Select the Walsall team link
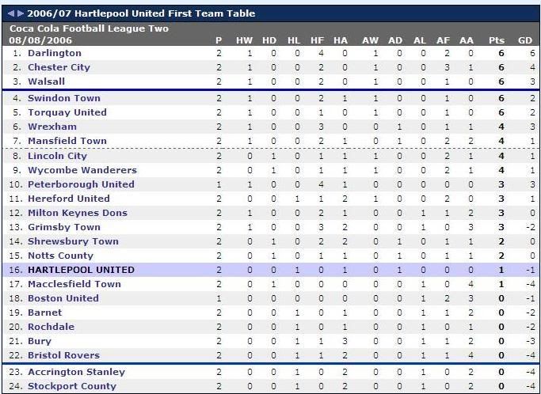This screenshot has height=394, width=541. (x=46, y=81)
